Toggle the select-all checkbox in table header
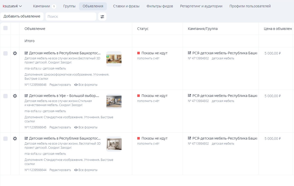This screenshot has width=294, height=186. [x=5, y=28]
